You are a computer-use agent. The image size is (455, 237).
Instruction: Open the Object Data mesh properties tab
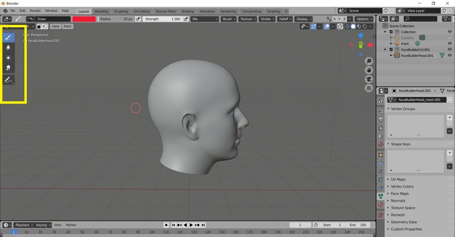click(x=381, y=196)
